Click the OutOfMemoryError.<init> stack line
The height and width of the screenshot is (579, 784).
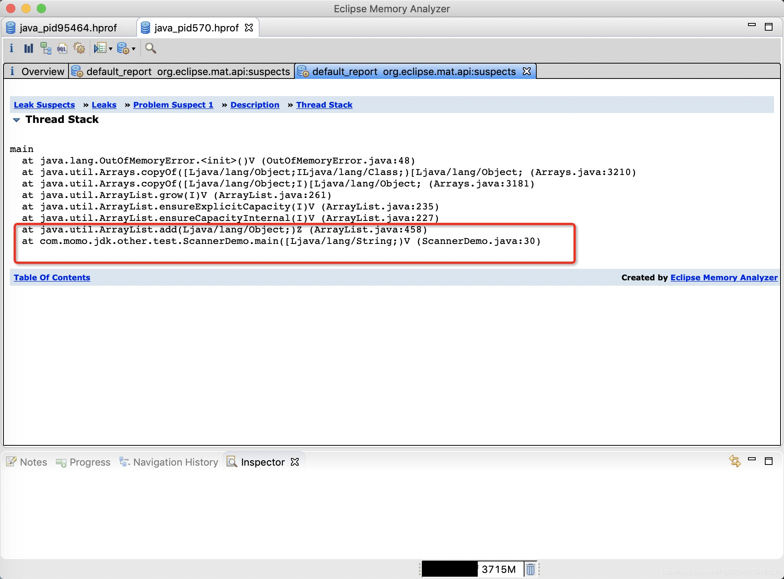tap(219, 161)
